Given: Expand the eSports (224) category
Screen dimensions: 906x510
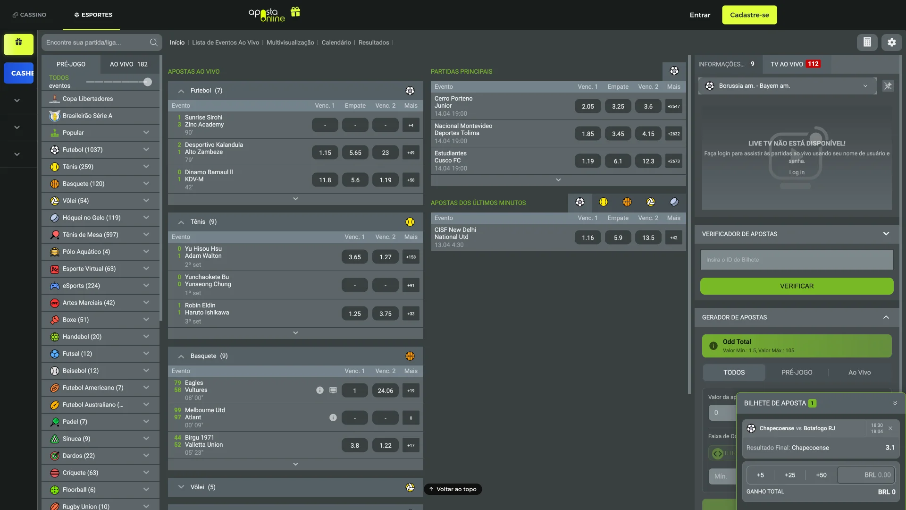Looking at the screenshot, I should pos(101,286).
